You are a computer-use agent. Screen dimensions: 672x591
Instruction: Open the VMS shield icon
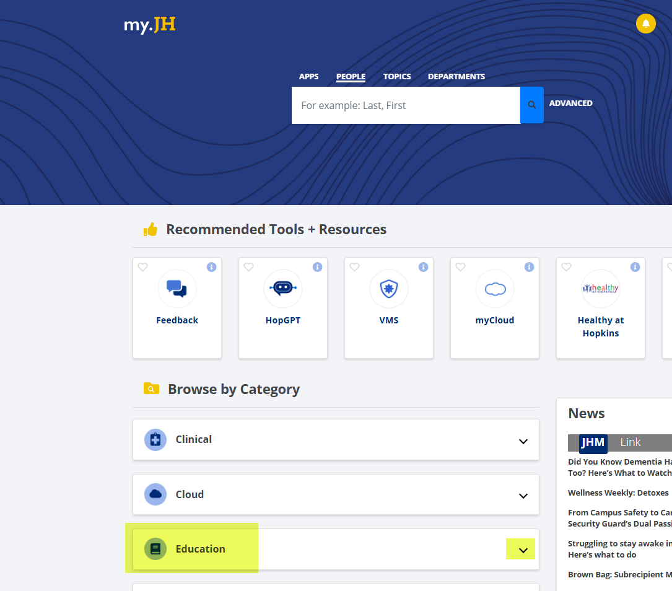click(389, 289)
